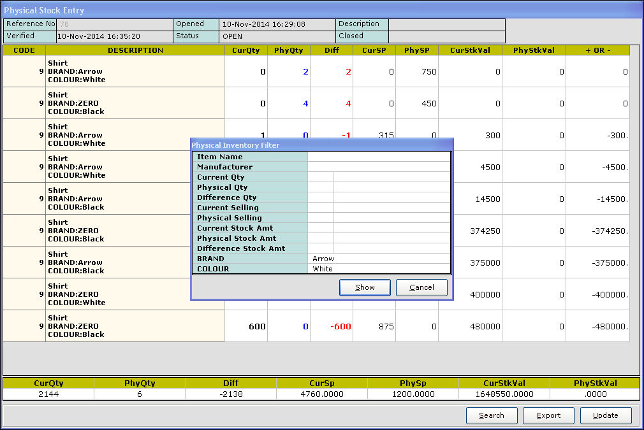Select PhySP cell showing 750

[417, 71]
